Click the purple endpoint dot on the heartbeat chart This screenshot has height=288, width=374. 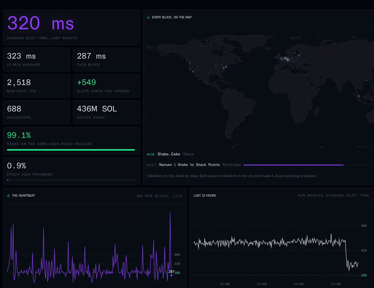point(171,275)
